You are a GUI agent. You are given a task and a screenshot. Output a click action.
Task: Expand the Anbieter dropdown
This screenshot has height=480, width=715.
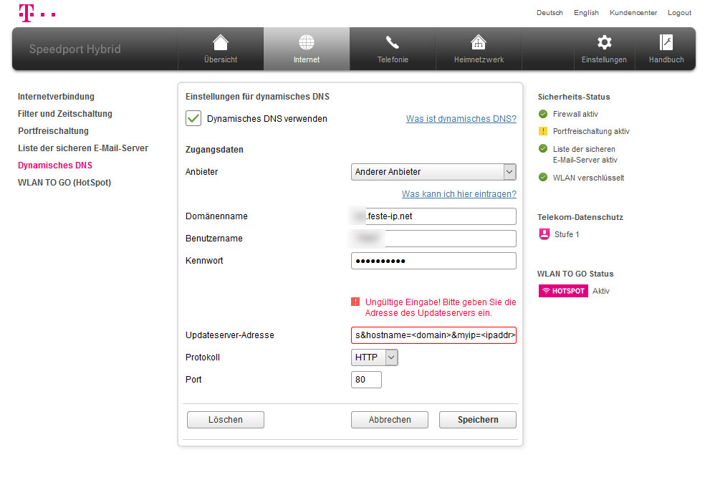coord(433,172)
